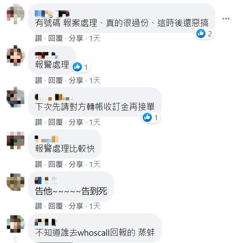The width and height of the screenshot is (242, 243).
Task: Open the three-dot options for top comment
Action: click(226, 19)
